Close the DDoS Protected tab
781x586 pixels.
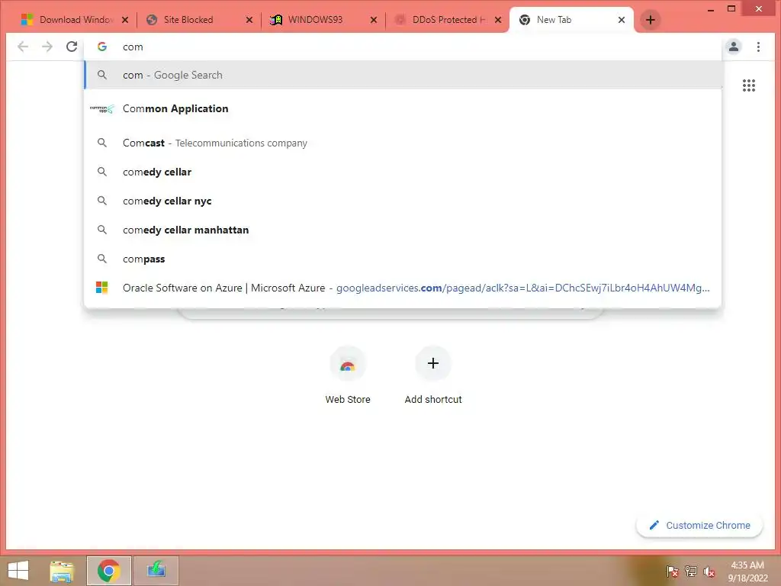point(497,20)
